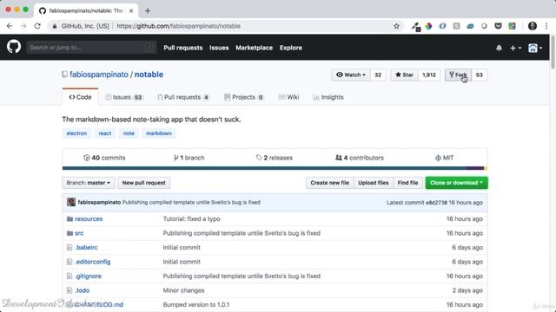
Task: View the 2 releases
Action: click(x=275, y=158)
